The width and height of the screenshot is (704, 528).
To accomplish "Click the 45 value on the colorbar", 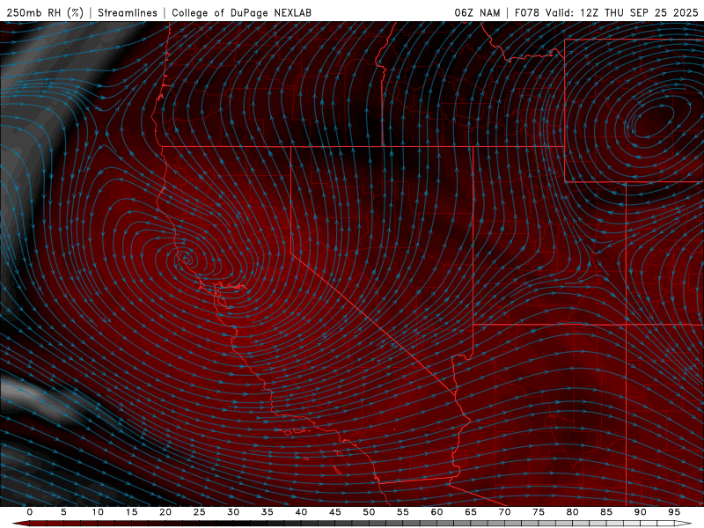I will (334, 512).
